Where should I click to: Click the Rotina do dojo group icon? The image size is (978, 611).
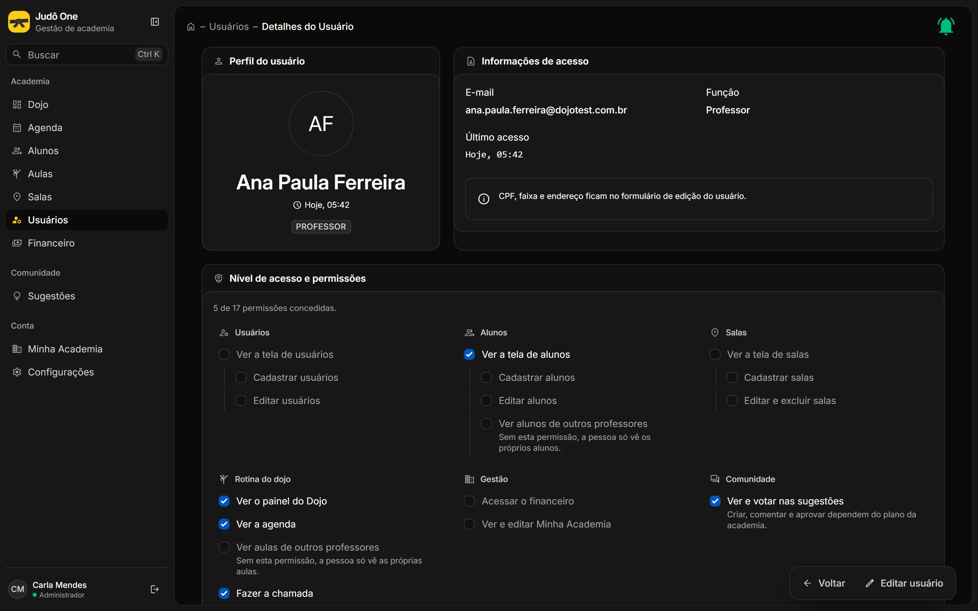223,479
